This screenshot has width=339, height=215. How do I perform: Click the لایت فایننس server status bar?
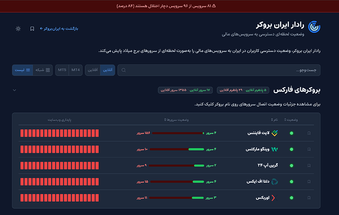178,133
